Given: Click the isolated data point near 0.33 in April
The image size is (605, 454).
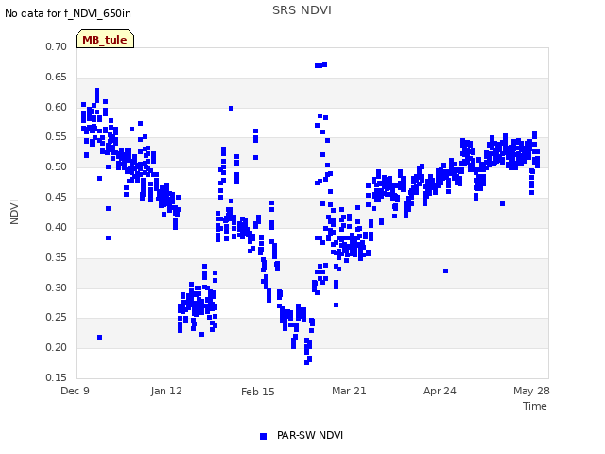Looking at the screenshot, I should pos(445,271).
